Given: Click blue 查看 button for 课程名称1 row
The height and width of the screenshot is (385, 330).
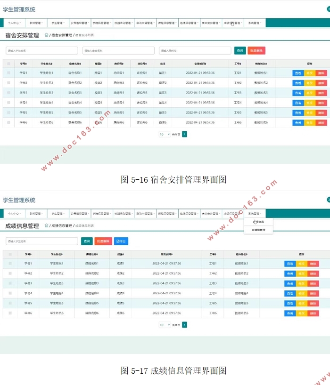Looking at the screenshot, I should 290,264.
